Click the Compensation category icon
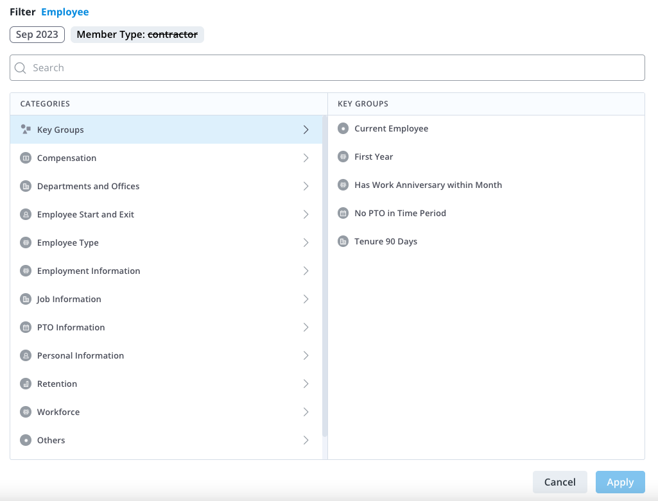Image resolution: width=658 pixels, height=501 pixels. [26, 158]
